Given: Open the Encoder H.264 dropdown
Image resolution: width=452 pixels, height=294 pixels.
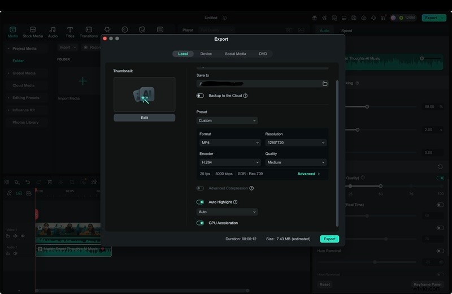Looking at the screenshot, I should (x=230, y=162).
